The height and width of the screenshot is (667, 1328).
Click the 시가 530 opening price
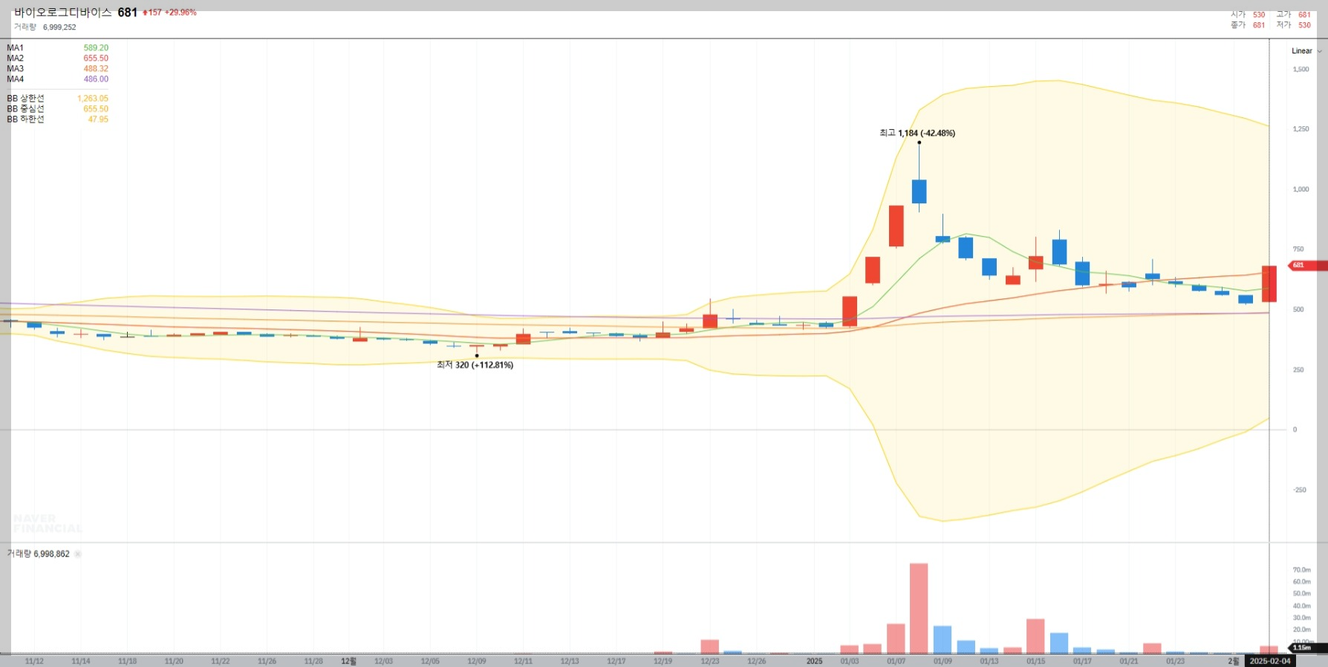click(1248, 15)
